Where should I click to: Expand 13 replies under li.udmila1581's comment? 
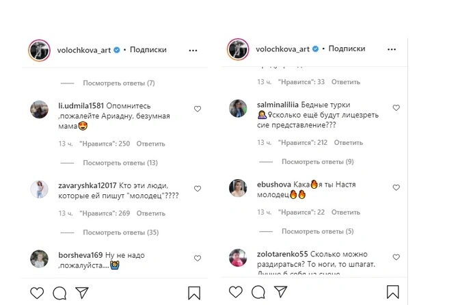point(120,163)
